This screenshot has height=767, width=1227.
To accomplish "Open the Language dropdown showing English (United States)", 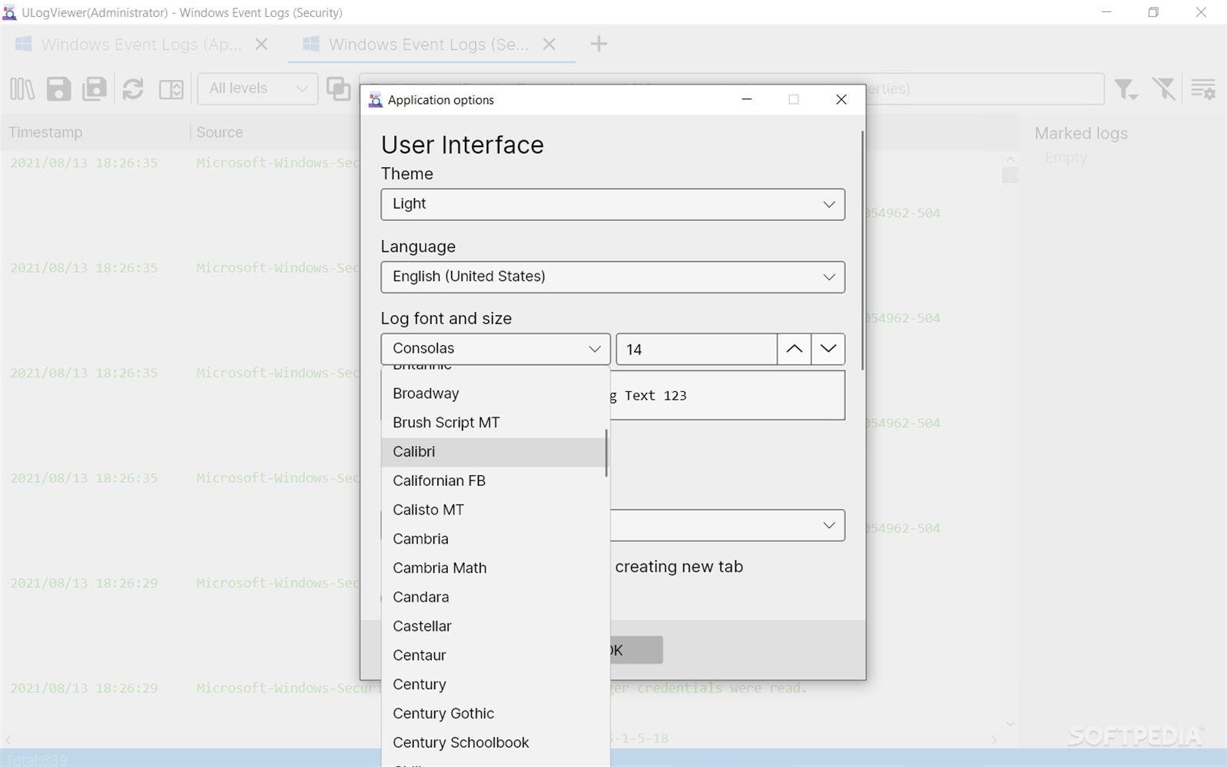I will click(x=613, y=277).
